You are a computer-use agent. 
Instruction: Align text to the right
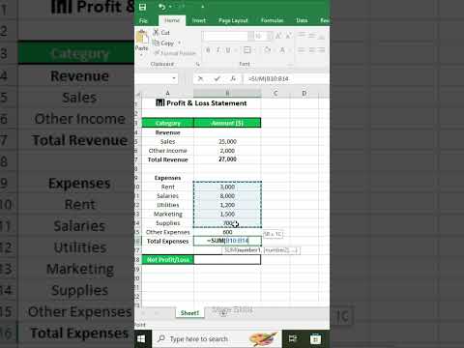[322, 50]
